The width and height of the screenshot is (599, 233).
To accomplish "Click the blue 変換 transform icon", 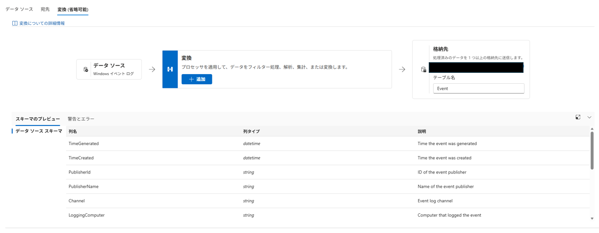I will point(170,69).
